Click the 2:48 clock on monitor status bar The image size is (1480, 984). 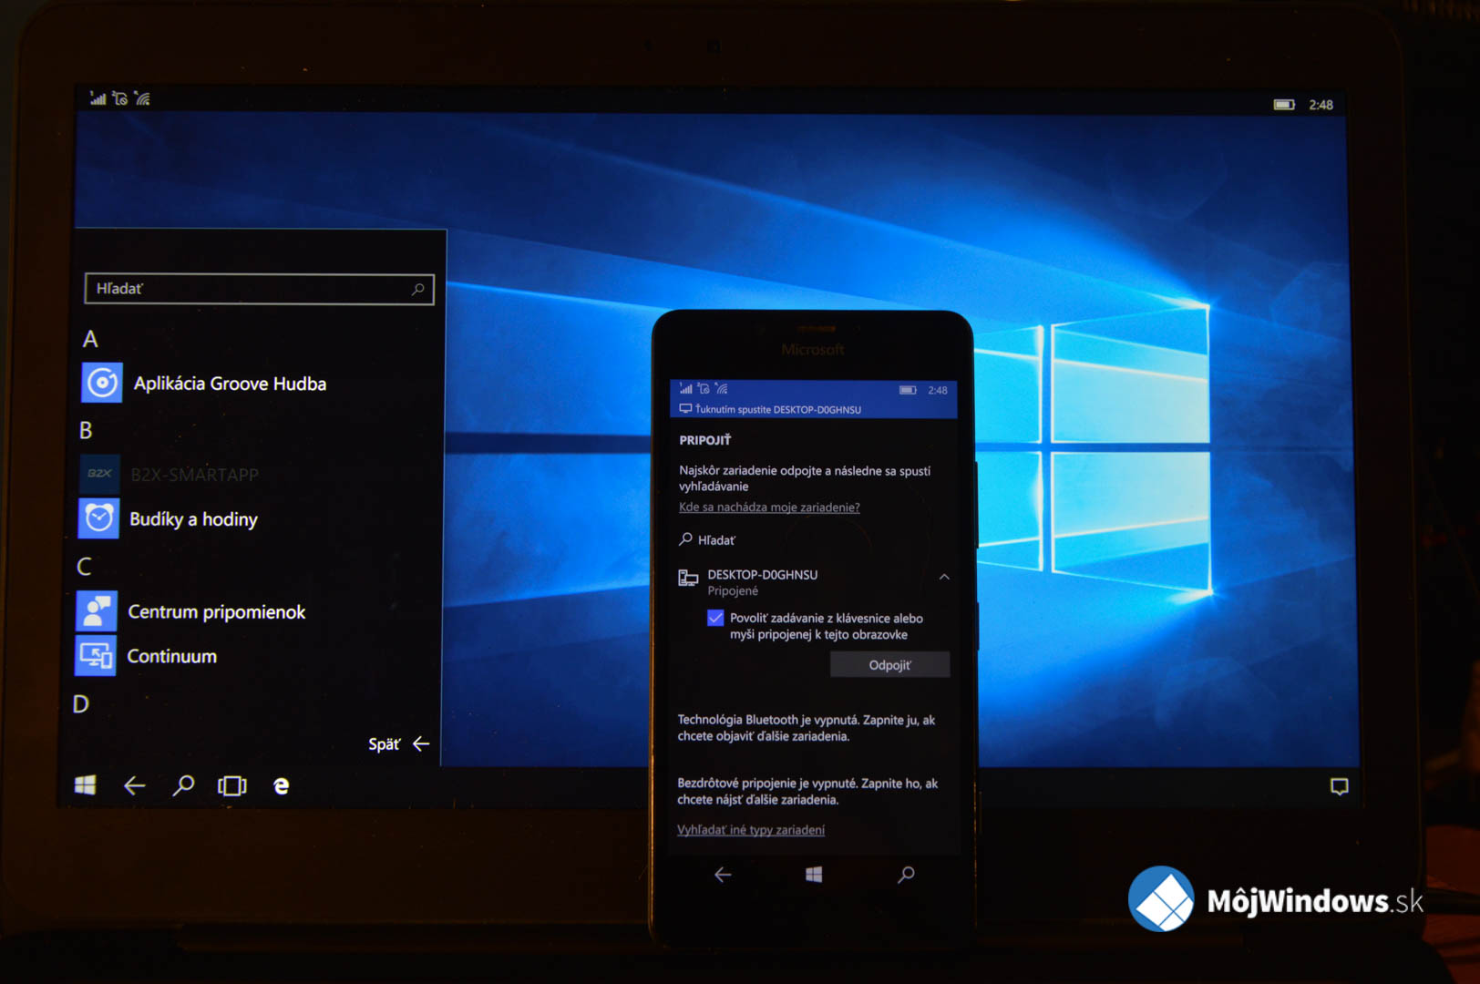pos(1321,105)
